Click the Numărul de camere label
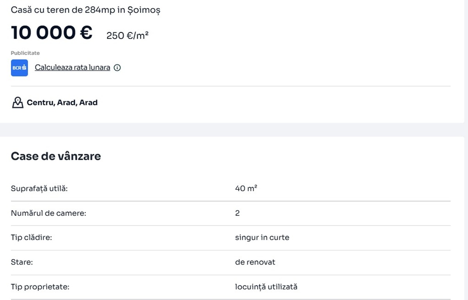 [48, 213]
